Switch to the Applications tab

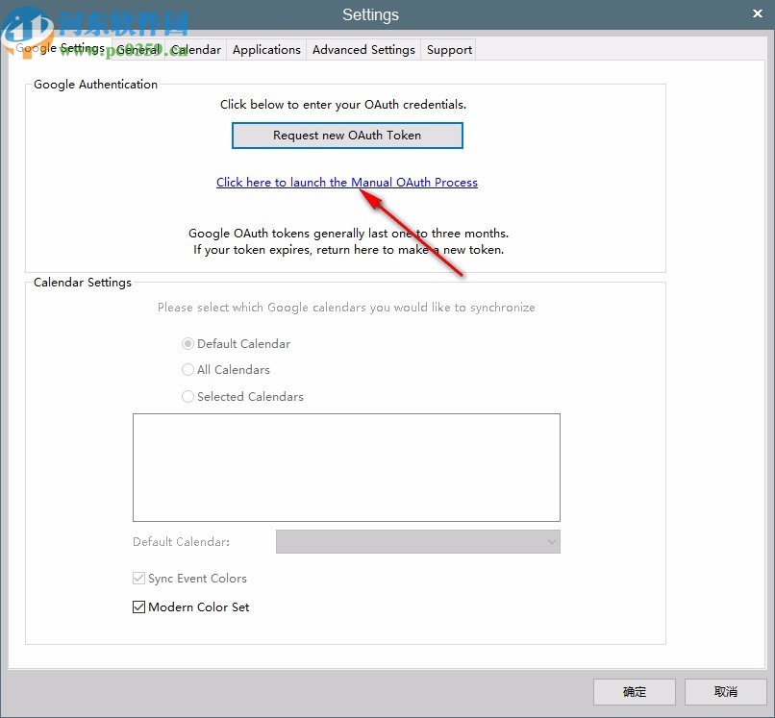point(266,49)
